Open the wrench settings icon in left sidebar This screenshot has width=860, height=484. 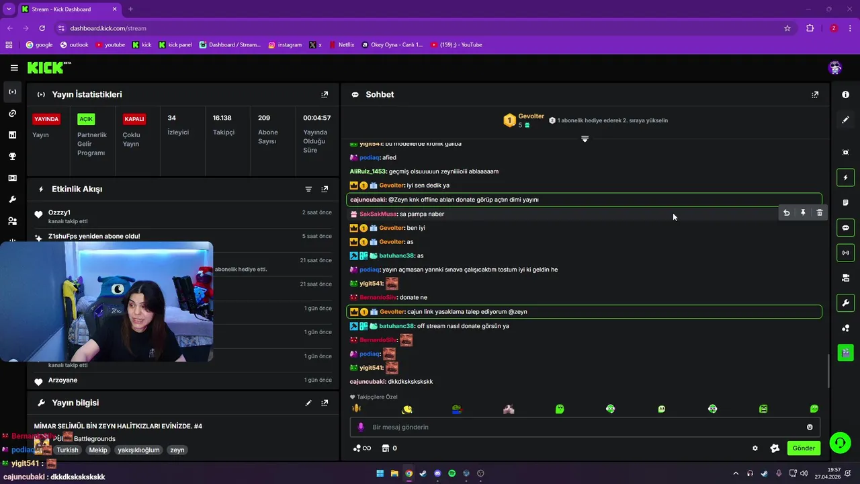[x=12, y=199]
